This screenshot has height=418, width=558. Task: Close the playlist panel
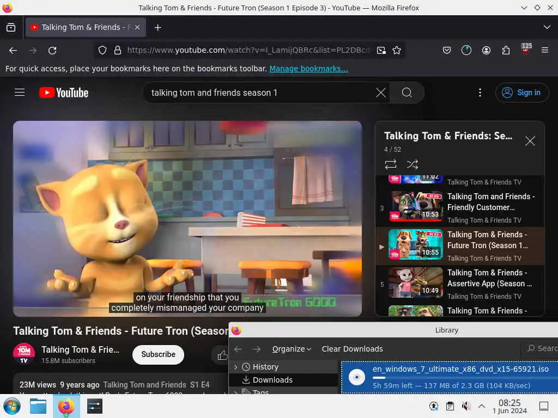pos(530,141)
